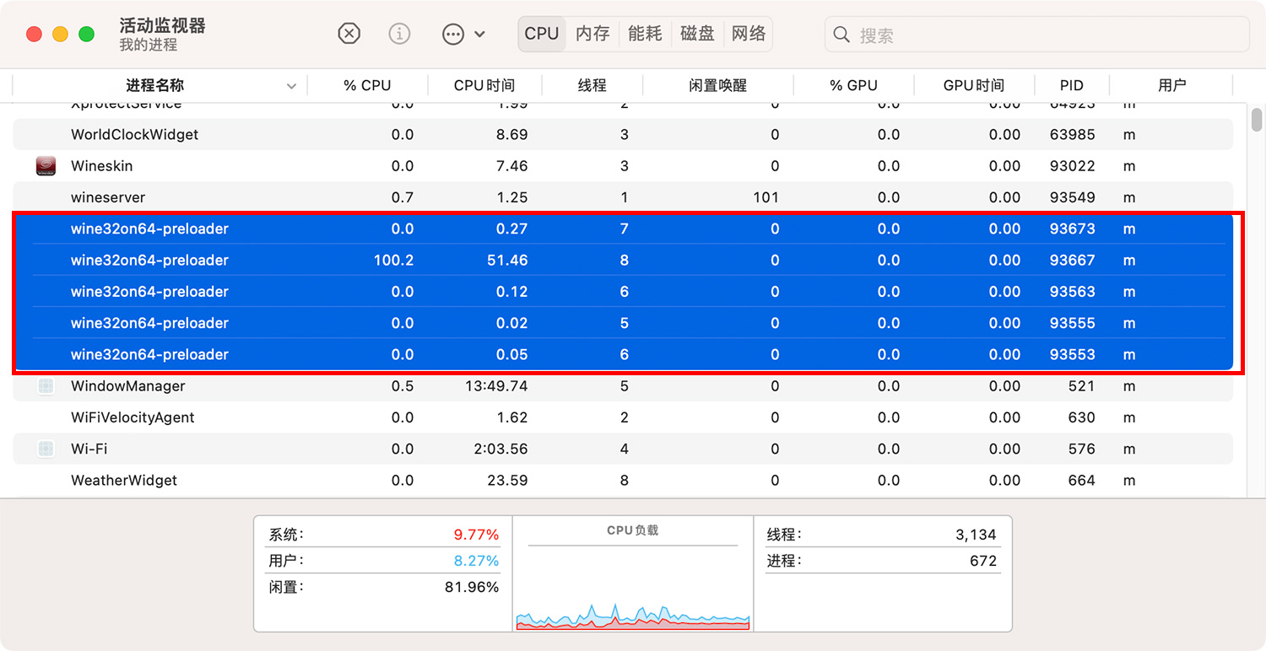Select the Wineskin process name
The width and height of the screenshot is (1266, 651).
coord(102,166)
